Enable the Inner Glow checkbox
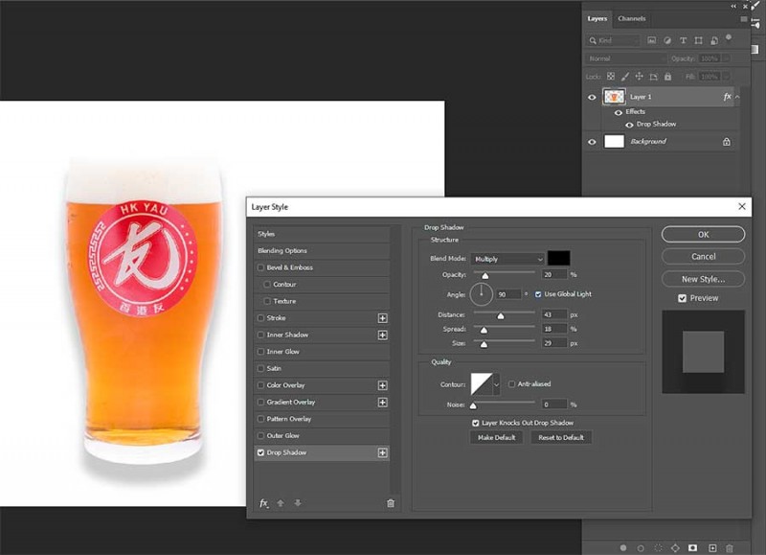Viewport: 766px width, 555px height. pos(260,352)
